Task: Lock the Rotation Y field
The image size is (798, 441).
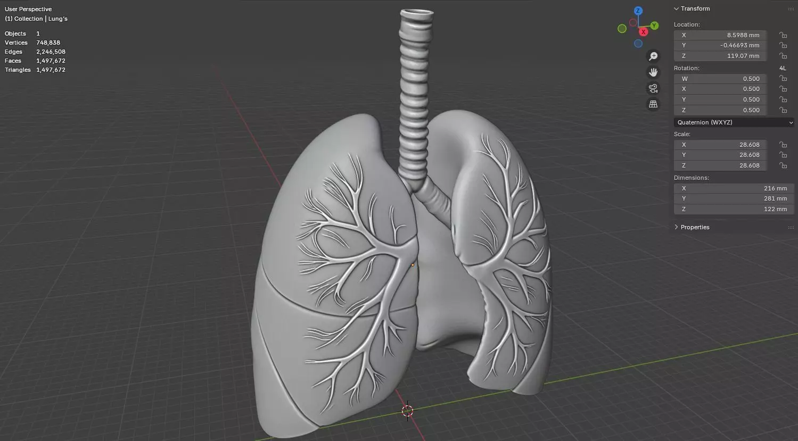Action: tap(783, 99)
